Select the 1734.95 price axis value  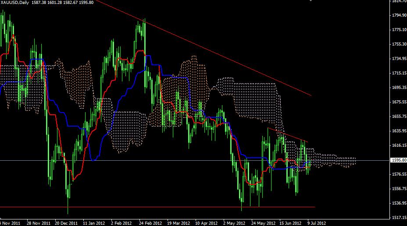[x=399, y=59]
